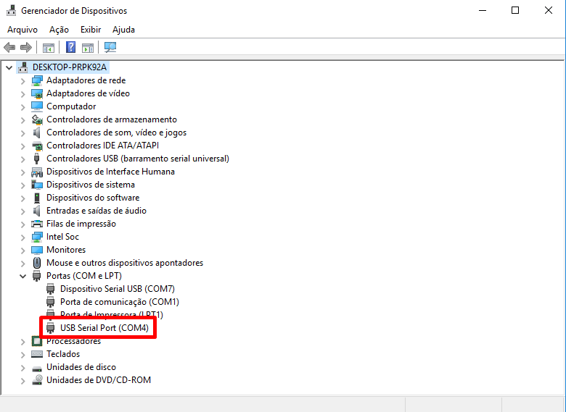Select the Controladores de som, vídeo e jogos label

point(117,133)
